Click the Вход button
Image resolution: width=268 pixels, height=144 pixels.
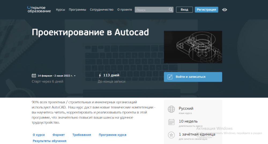point(184,10)
